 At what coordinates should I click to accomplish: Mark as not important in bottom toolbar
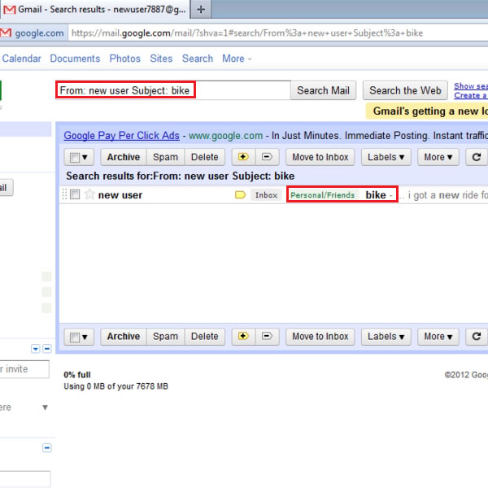(x=267, y=337)
